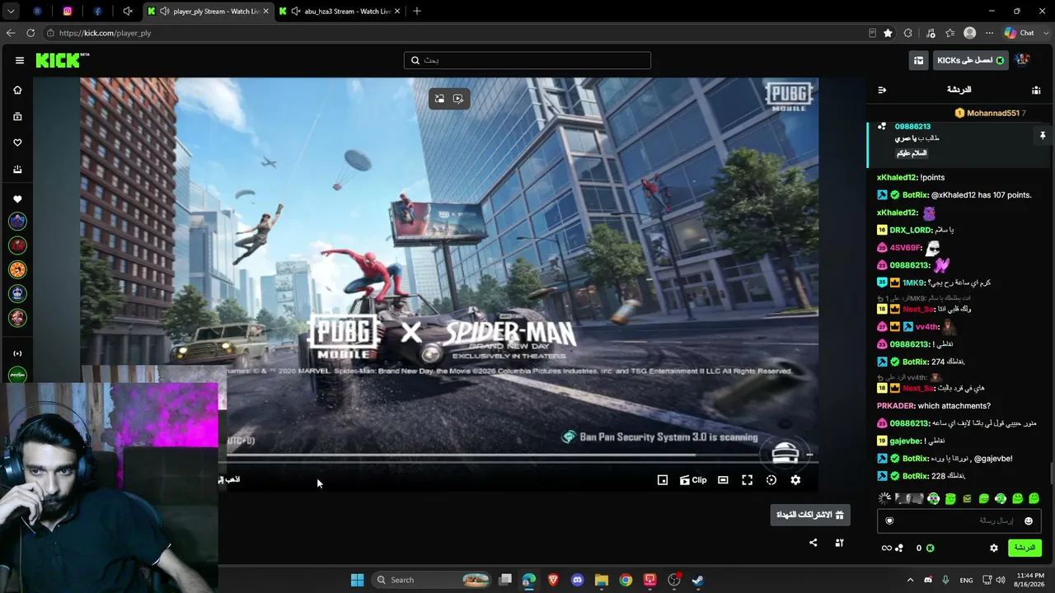Click the shield badge icon in chat input
Screen dimensions: 1055x593
889,521
